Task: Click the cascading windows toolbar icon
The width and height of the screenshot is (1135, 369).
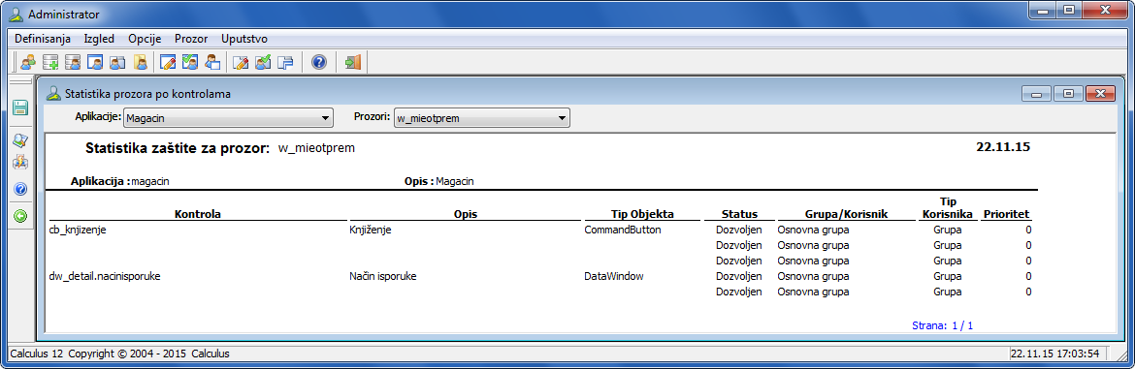Action: [x=285, y=62]
